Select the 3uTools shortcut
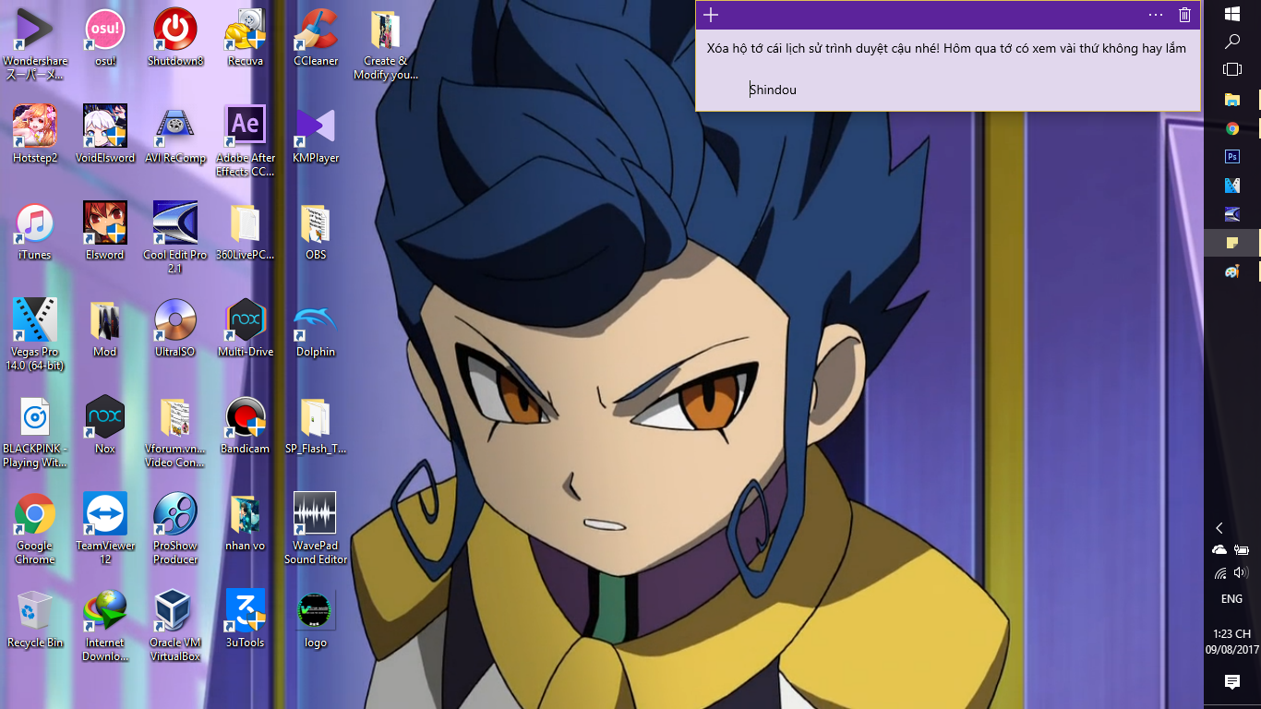 [246, 619]
